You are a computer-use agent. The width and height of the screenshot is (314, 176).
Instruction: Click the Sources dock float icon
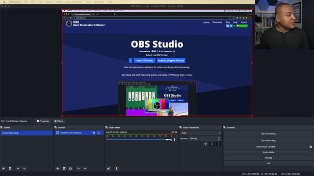(55, 128)
